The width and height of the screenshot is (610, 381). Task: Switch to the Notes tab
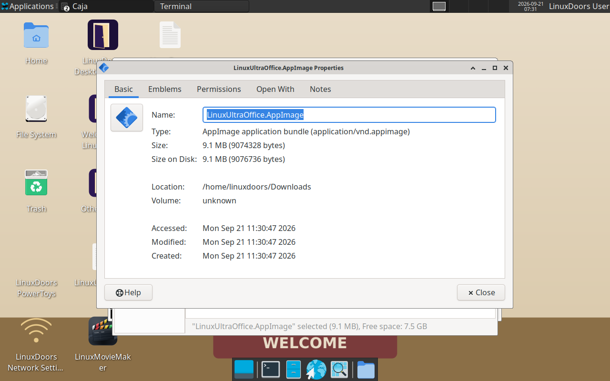pos(320,89)
